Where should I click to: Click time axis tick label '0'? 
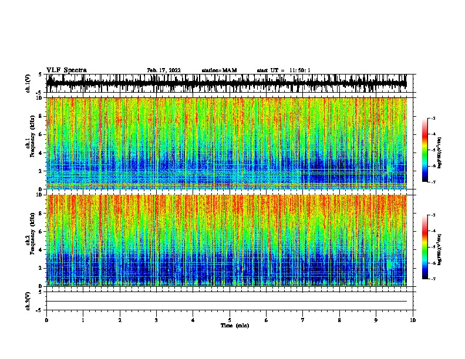46,320
